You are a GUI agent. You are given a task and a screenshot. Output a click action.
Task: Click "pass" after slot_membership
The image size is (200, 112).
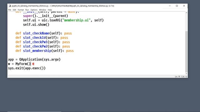[70, 51]
